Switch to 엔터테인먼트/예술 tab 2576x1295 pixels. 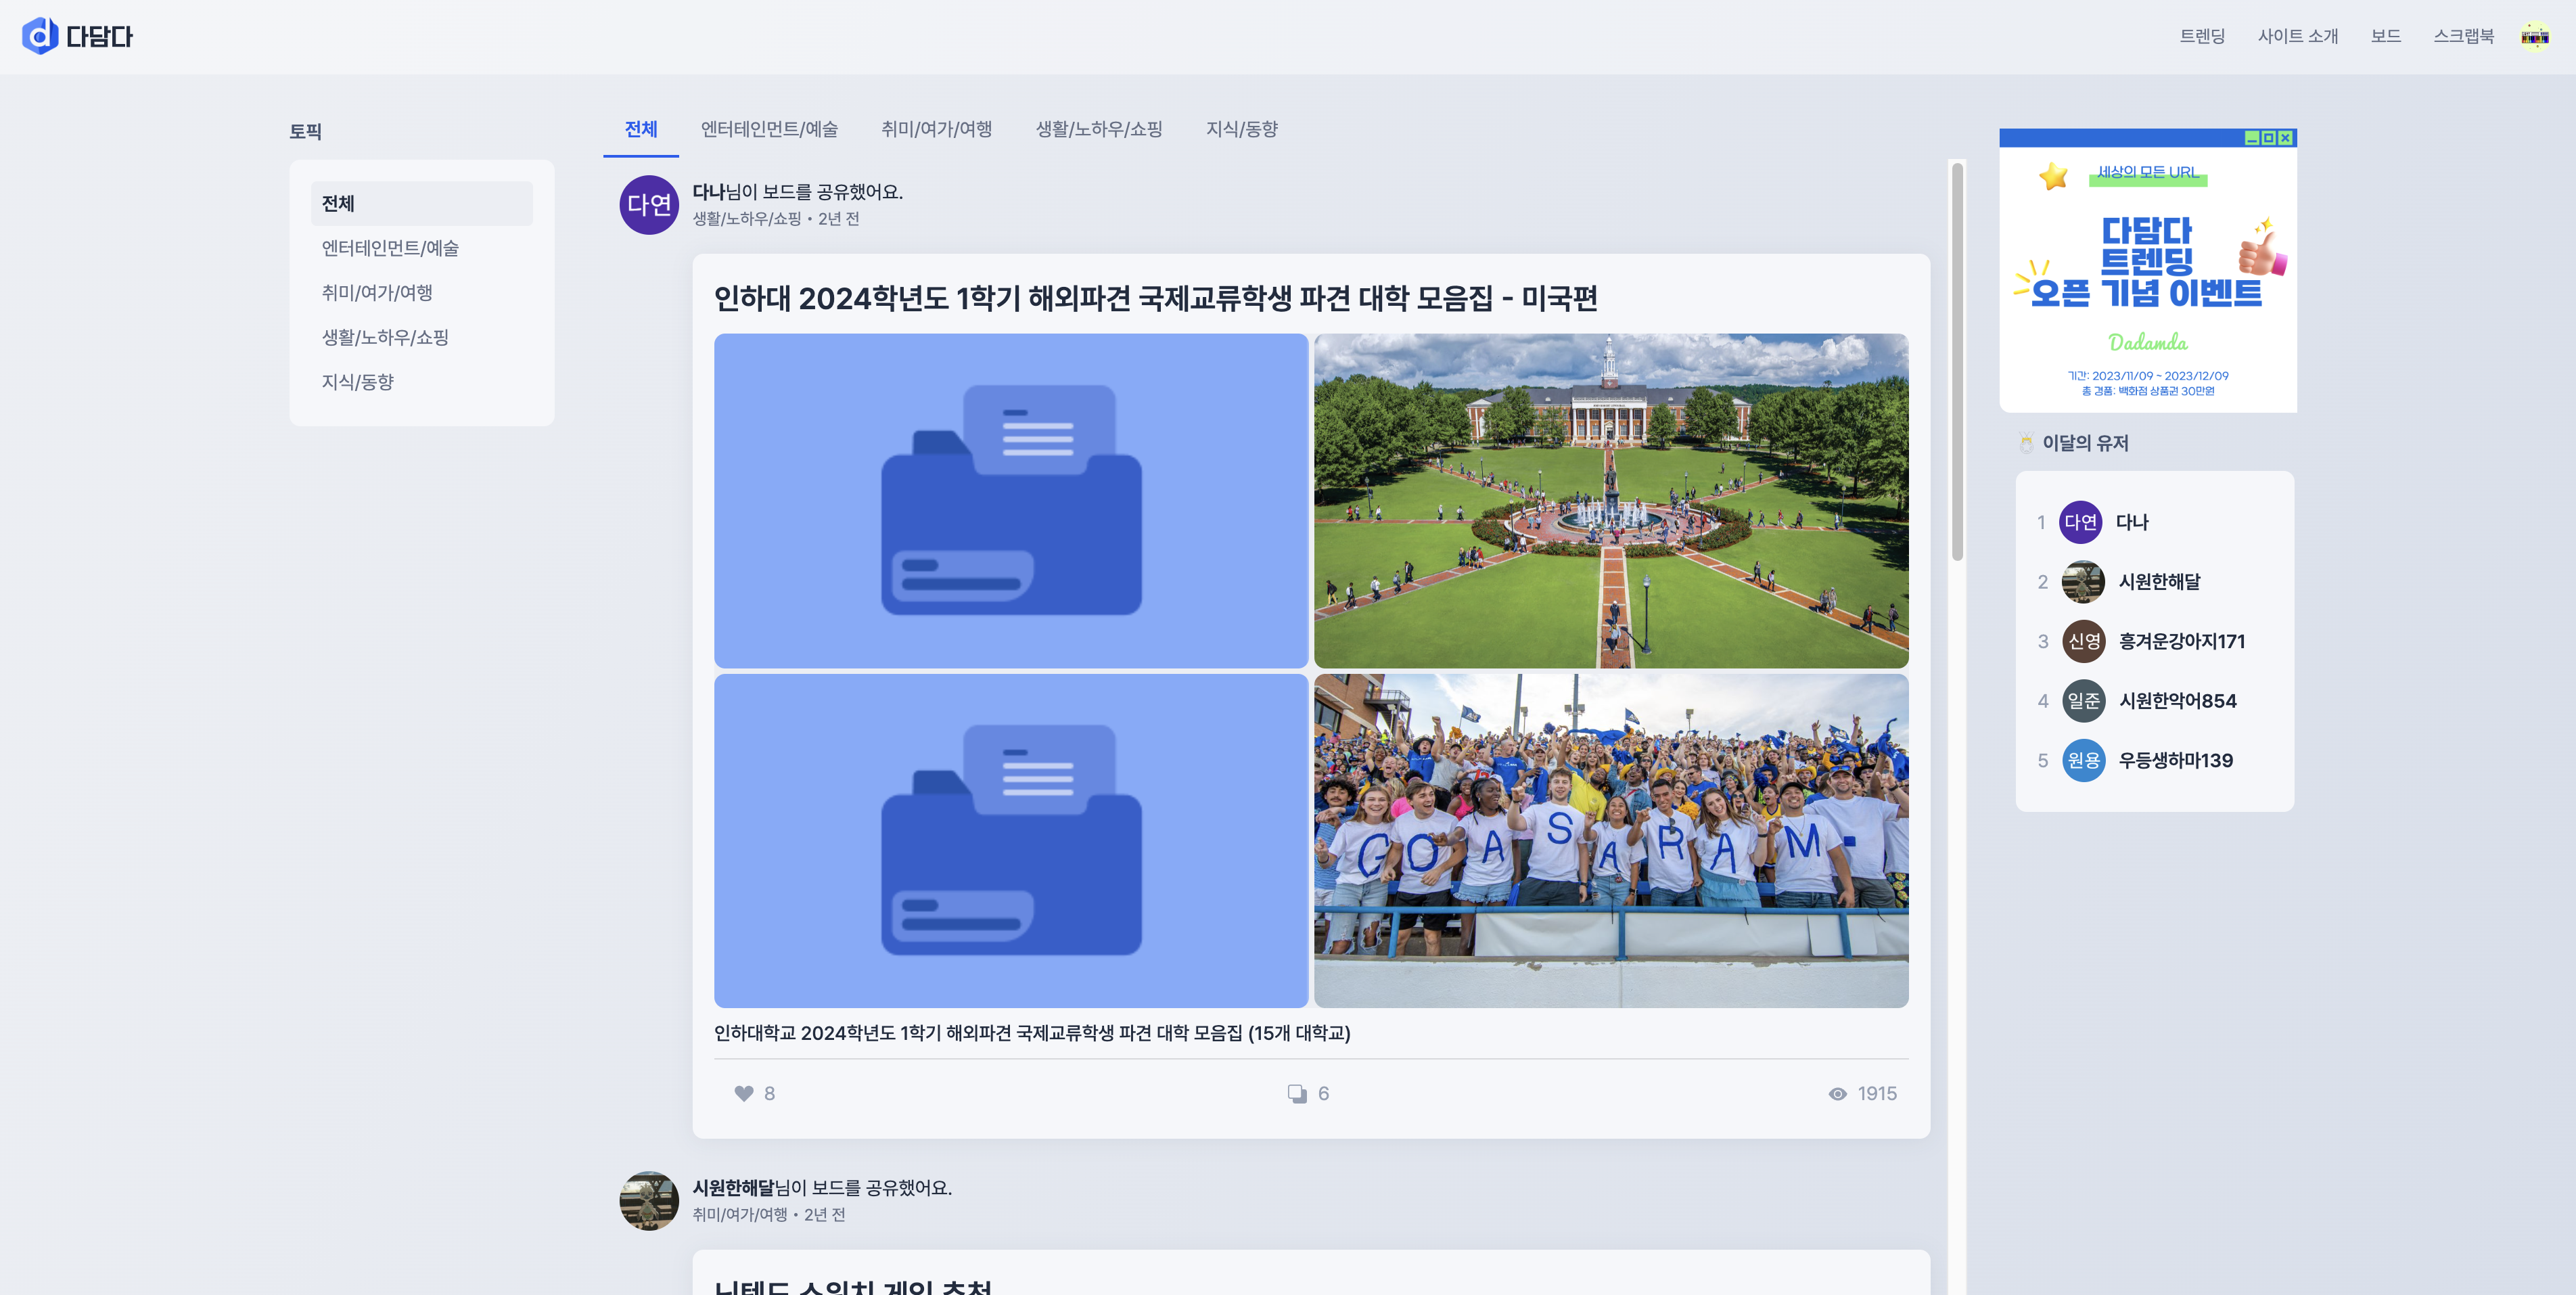tap(769, 129)
